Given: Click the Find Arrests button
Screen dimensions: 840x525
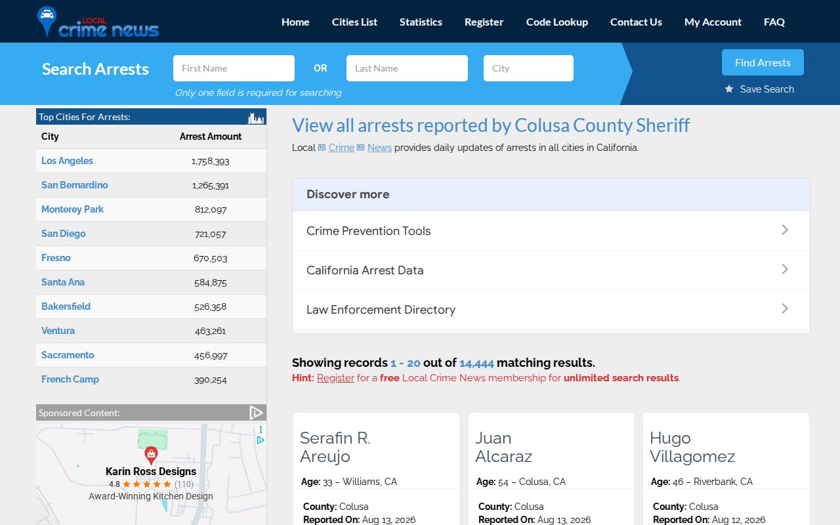Looking at the screenshot, I should (x=763, y=62).
